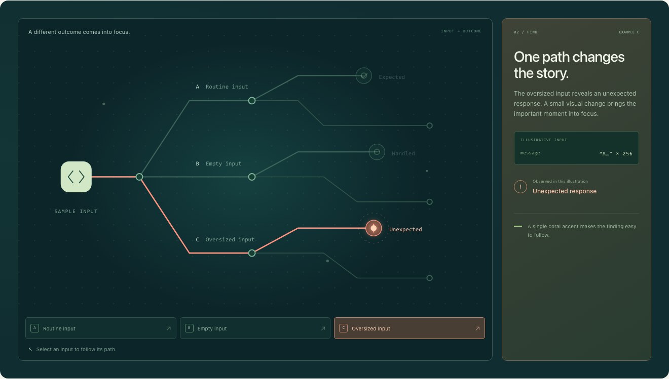This screenshot has height=379, width=669.
Task: Click the "SAMPLE INPUT" caption
Action: [76, 211]
